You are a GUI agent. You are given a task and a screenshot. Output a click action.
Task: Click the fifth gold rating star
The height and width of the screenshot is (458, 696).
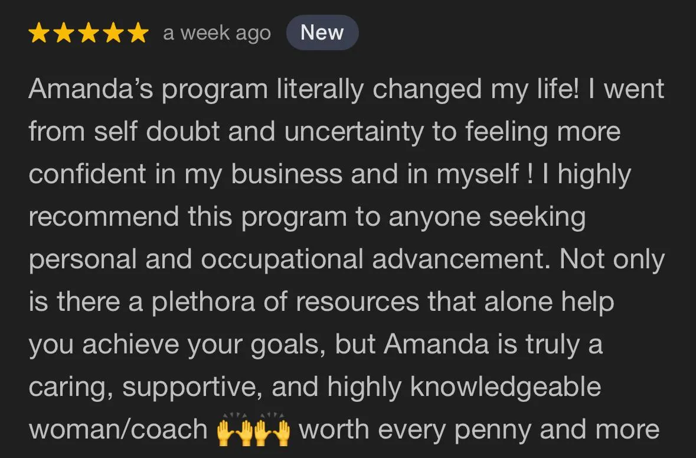pos(138,33)
